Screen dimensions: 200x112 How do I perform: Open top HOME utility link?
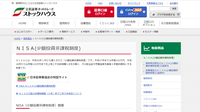coord(88,3)
